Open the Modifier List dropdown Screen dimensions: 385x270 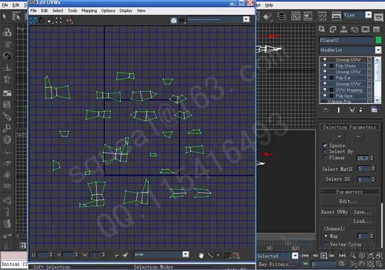pos(350,51)
